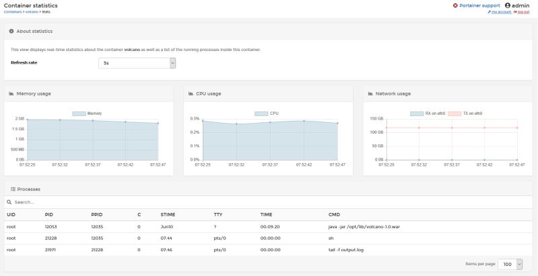
Task: Click the CPU usage panel title
Action: click(x=209, y=93)
